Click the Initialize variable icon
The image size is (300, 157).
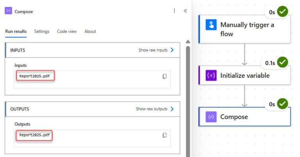211,75
